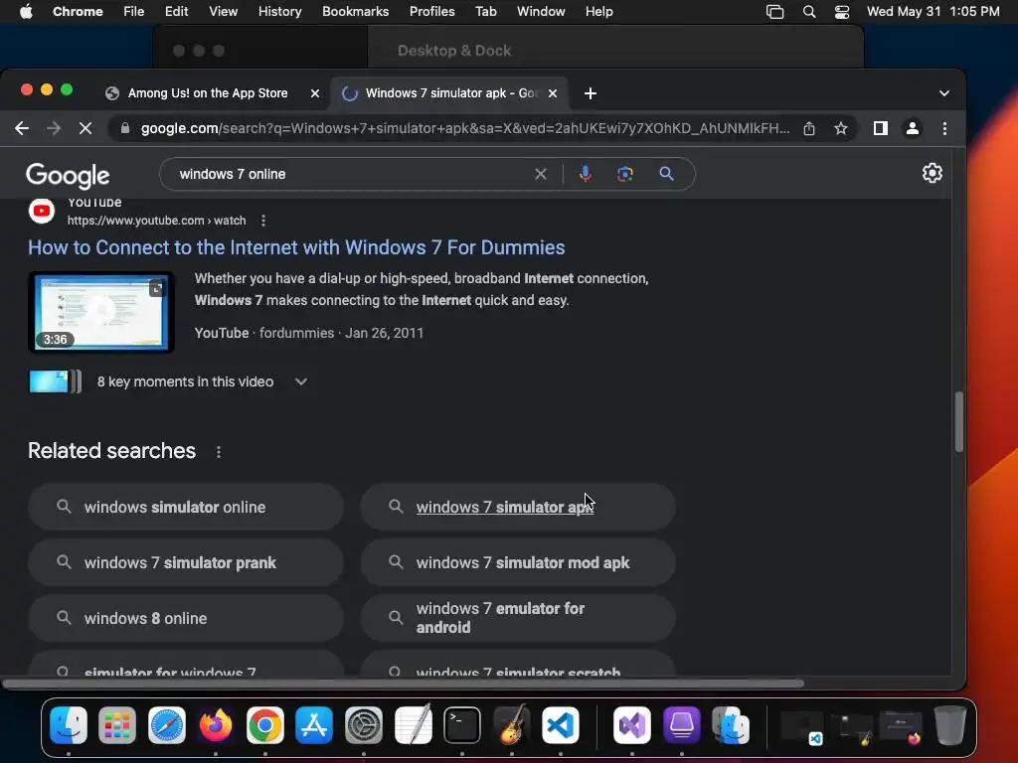The width and height of the screenshot is (1018, 763).
Task: Open Google quick settings gear
Action: [933, 173]
